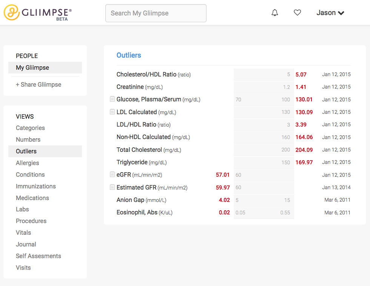Screen dimensions: 370x286
Task: Click the note icon beside Estimated GFR
Action: coord(112,187)
